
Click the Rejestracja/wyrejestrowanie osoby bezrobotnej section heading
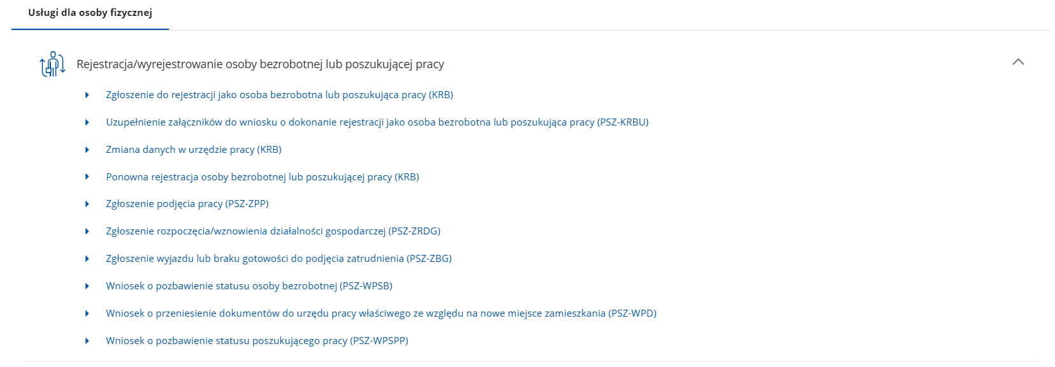260,64
